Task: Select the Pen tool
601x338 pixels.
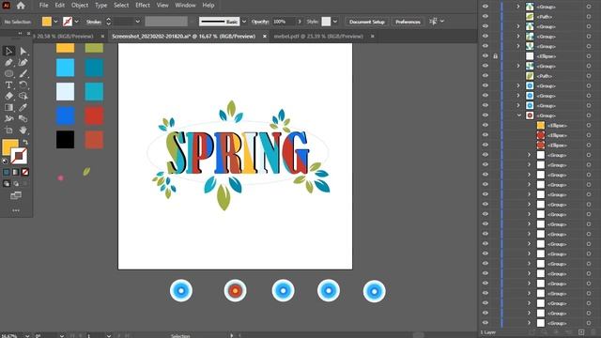Action: tap(8, 62)
